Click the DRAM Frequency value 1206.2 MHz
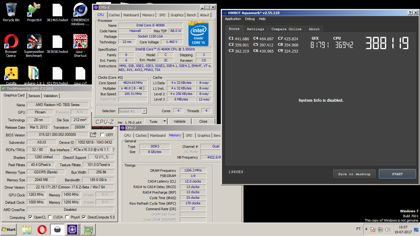420x236 pixels. [x=193, y=171]
